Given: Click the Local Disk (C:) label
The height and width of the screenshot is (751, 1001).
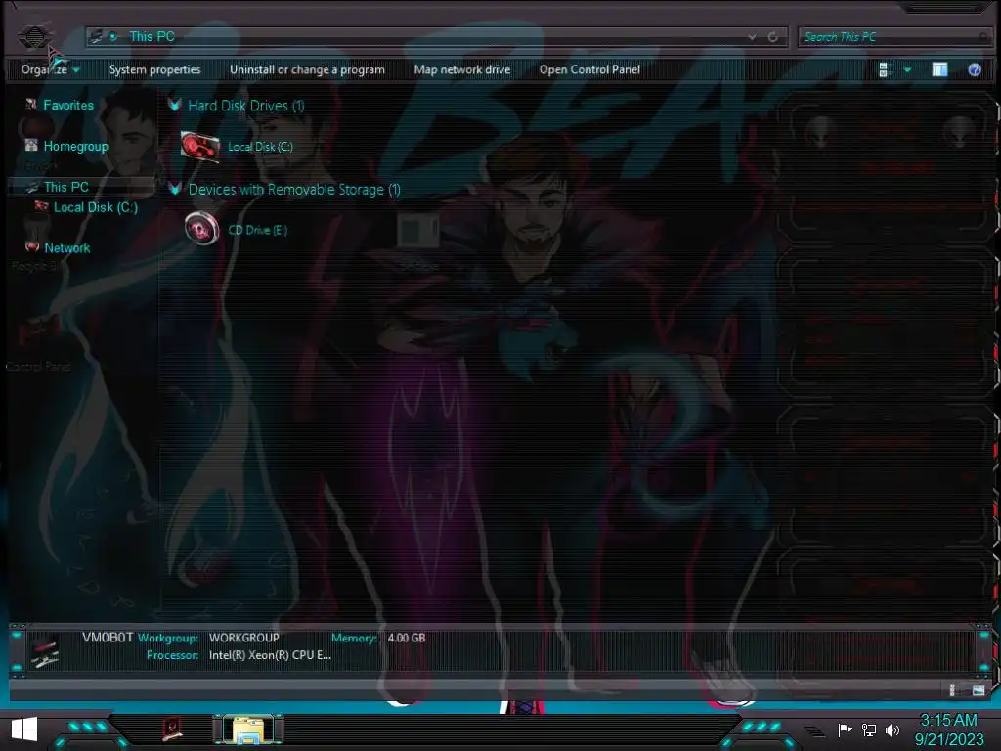Looking at the screenshot, I should [x=260, y=147].
